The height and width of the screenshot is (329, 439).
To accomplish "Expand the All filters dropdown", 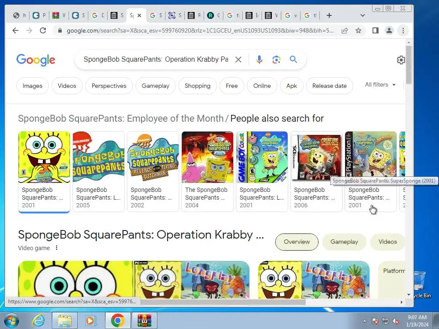I will click(380, 85).
